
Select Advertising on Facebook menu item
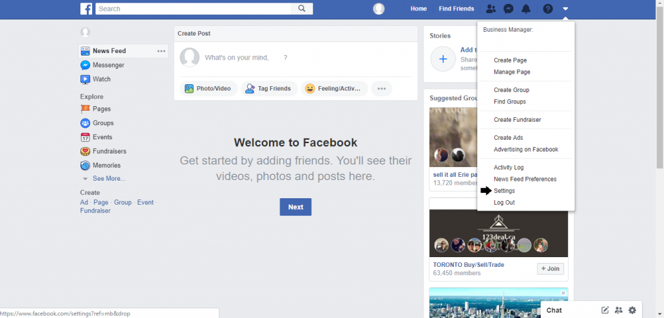[x=525, y=149]
